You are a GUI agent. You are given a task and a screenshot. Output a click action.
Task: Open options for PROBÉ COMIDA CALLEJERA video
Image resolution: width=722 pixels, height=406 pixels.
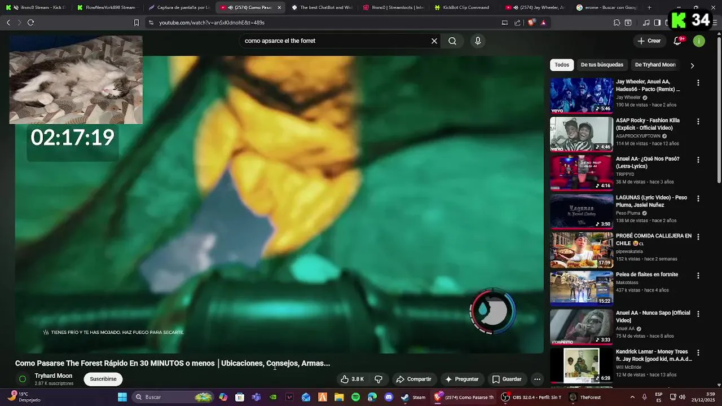(698, 237)
